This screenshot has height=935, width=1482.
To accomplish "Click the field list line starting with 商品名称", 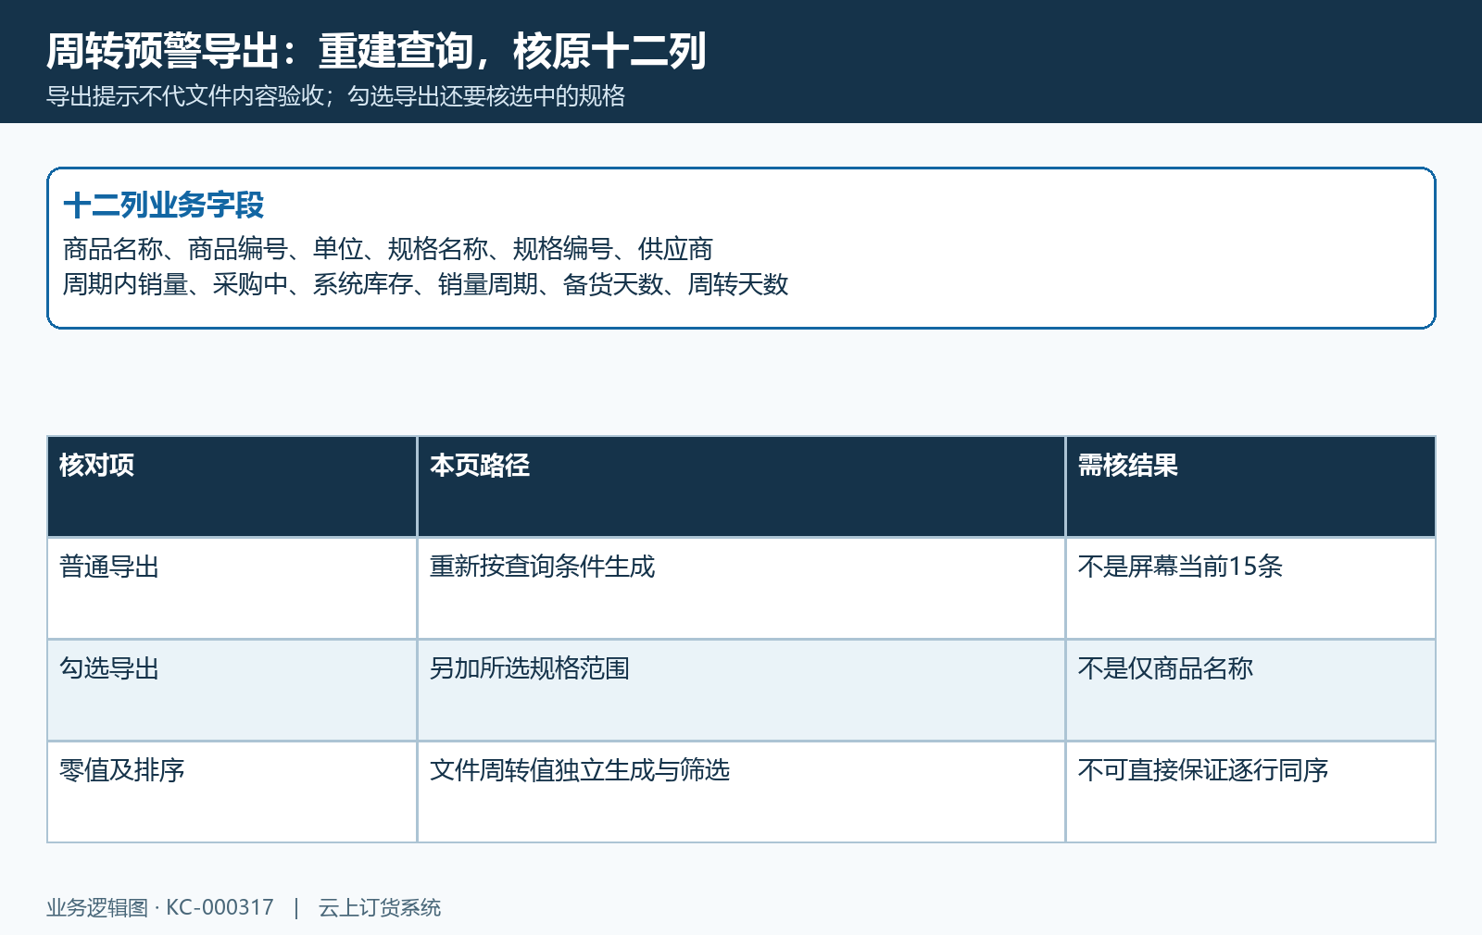I will coord(388,249).
